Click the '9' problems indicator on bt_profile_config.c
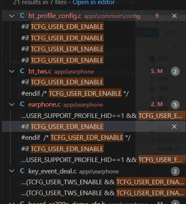The width and height of the screenshot is (186, 204). click(x=157, y=16)
